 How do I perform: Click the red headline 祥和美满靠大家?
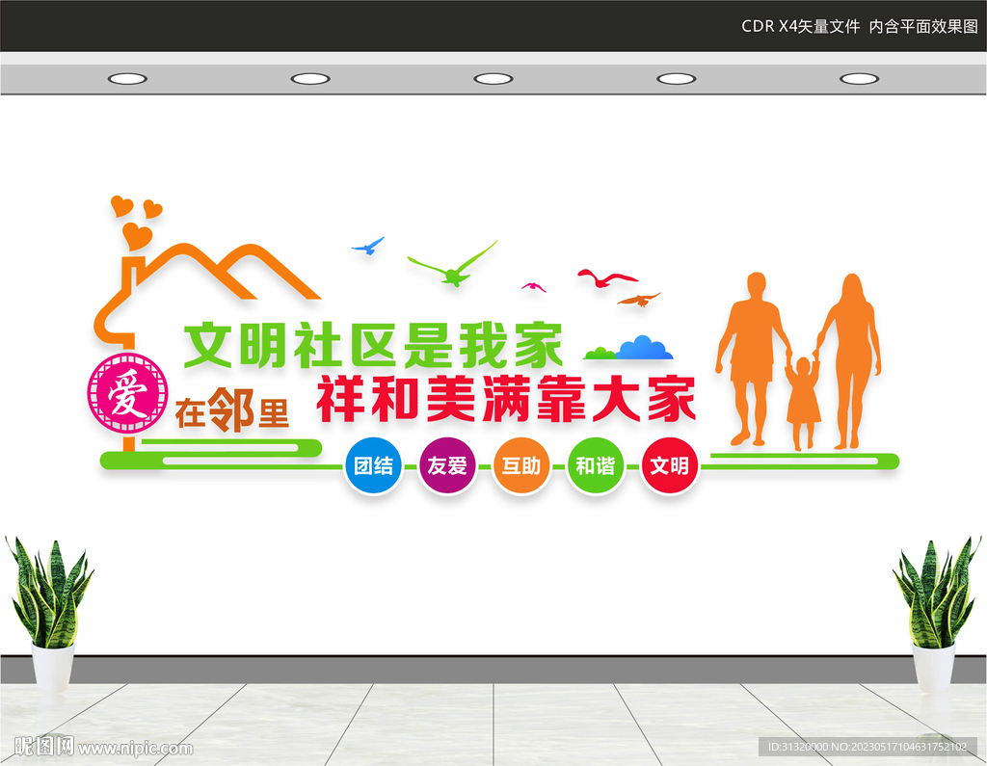(x=506, y=399)
